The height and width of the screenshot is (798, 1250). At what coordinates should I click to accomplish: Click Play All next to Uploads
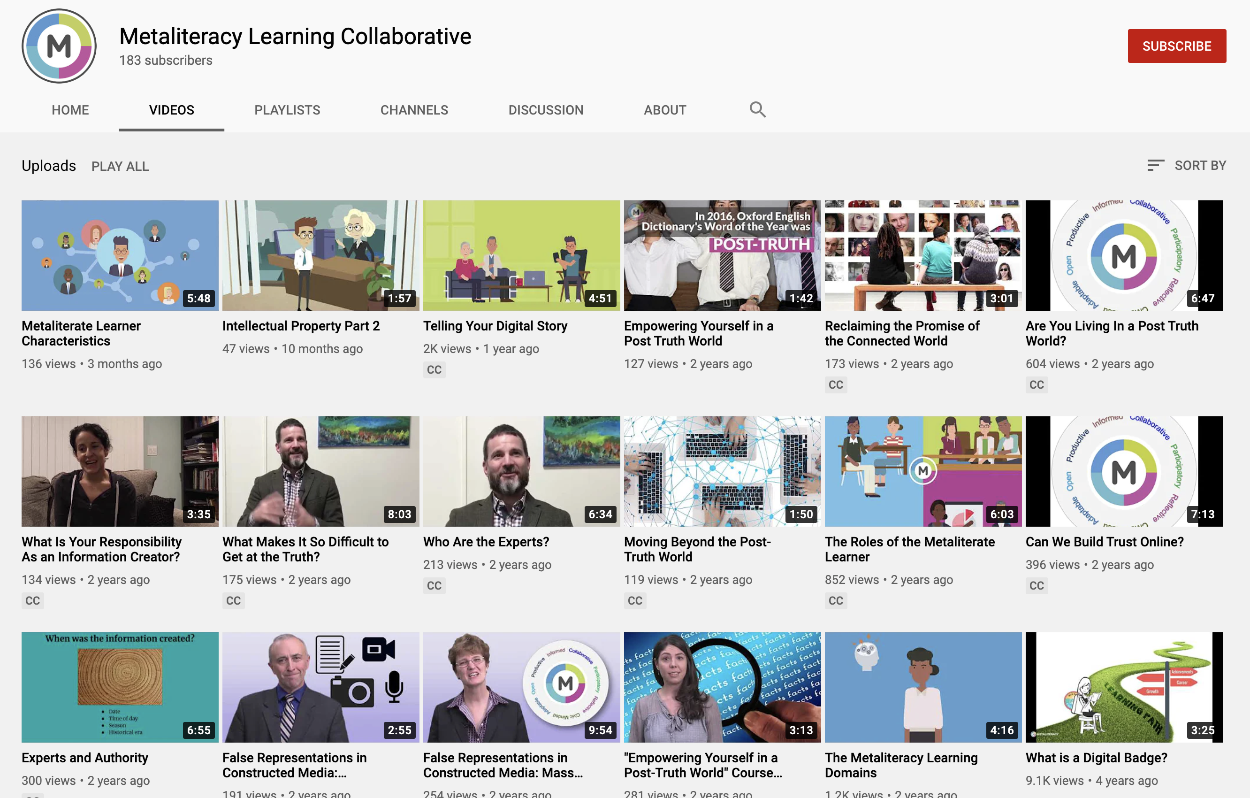[120, 166]
